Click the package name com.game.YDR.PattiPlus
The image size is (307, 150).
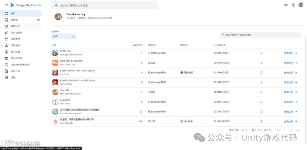coord(71,55)
